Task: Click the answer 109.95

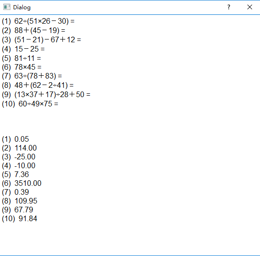Action: point(20,201)
